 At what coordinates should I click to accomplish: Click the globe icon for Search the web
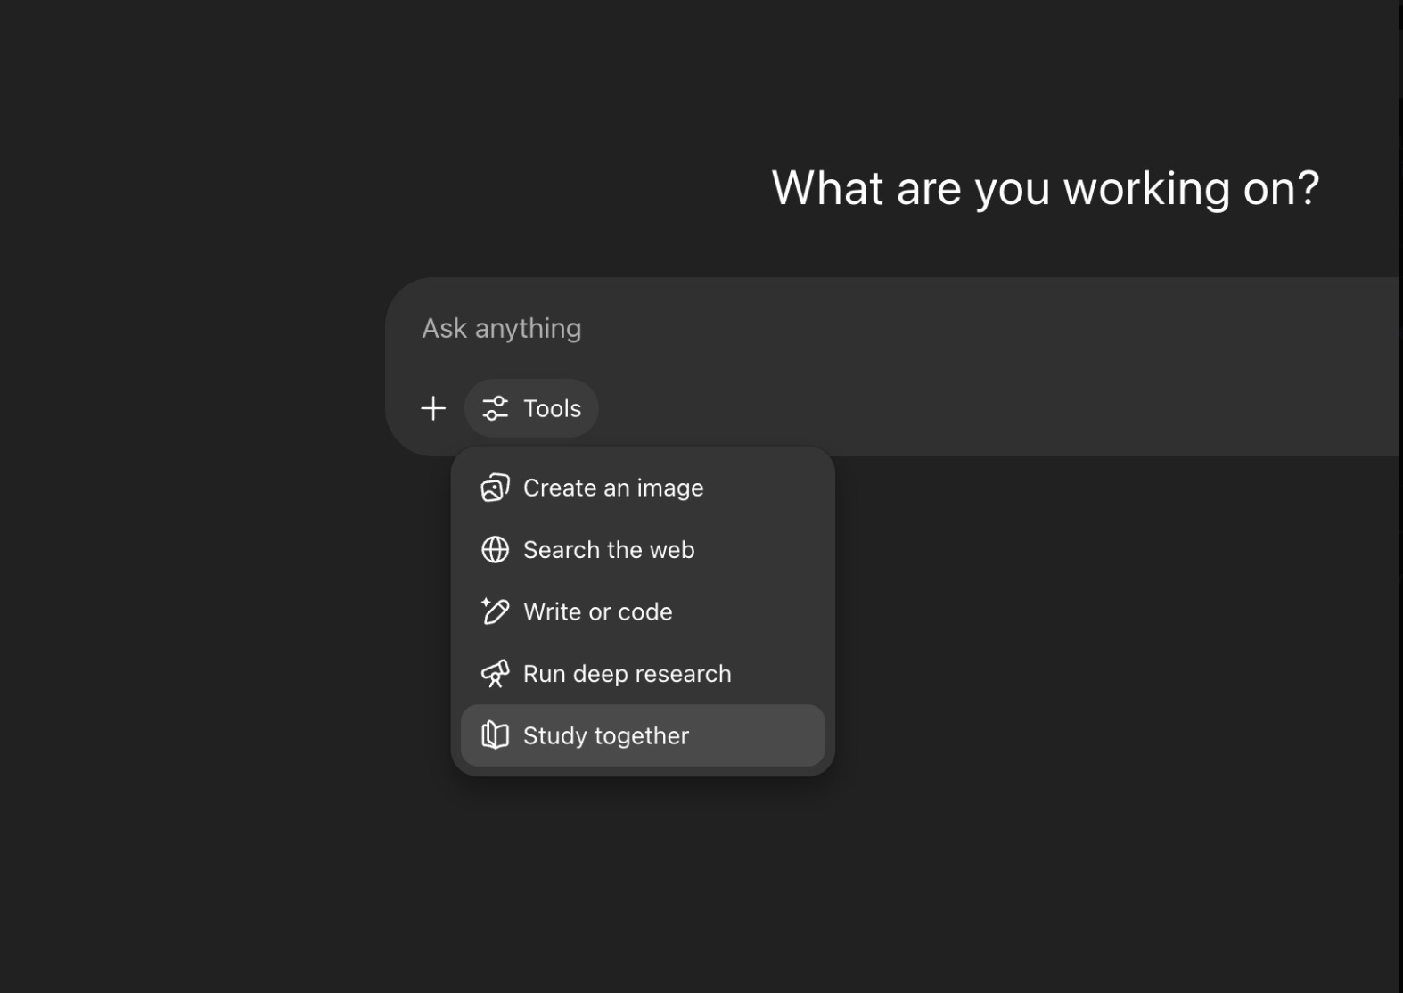[495, 550]
